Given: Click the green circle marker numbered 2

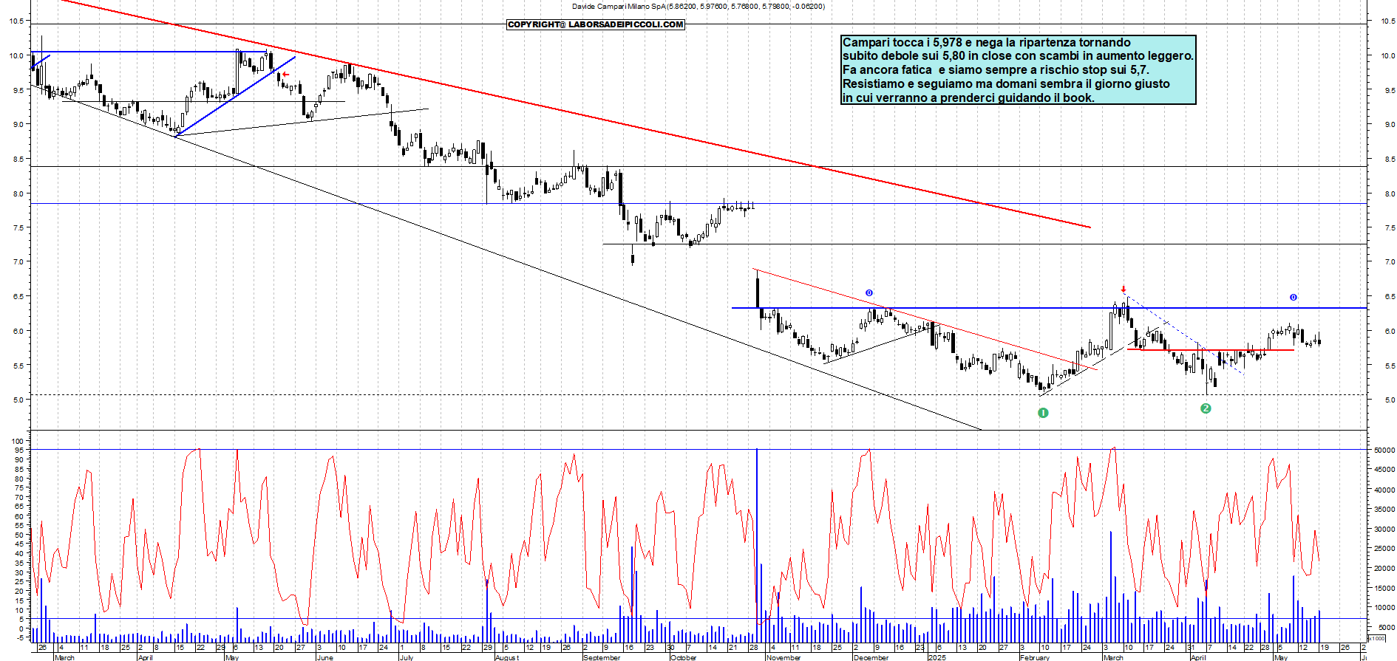Looking at the screenshot, I should [1206, 408].
